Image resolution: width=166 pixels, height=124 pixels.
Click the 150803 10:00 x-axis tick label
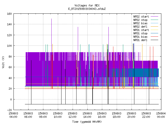coord(58,115)
